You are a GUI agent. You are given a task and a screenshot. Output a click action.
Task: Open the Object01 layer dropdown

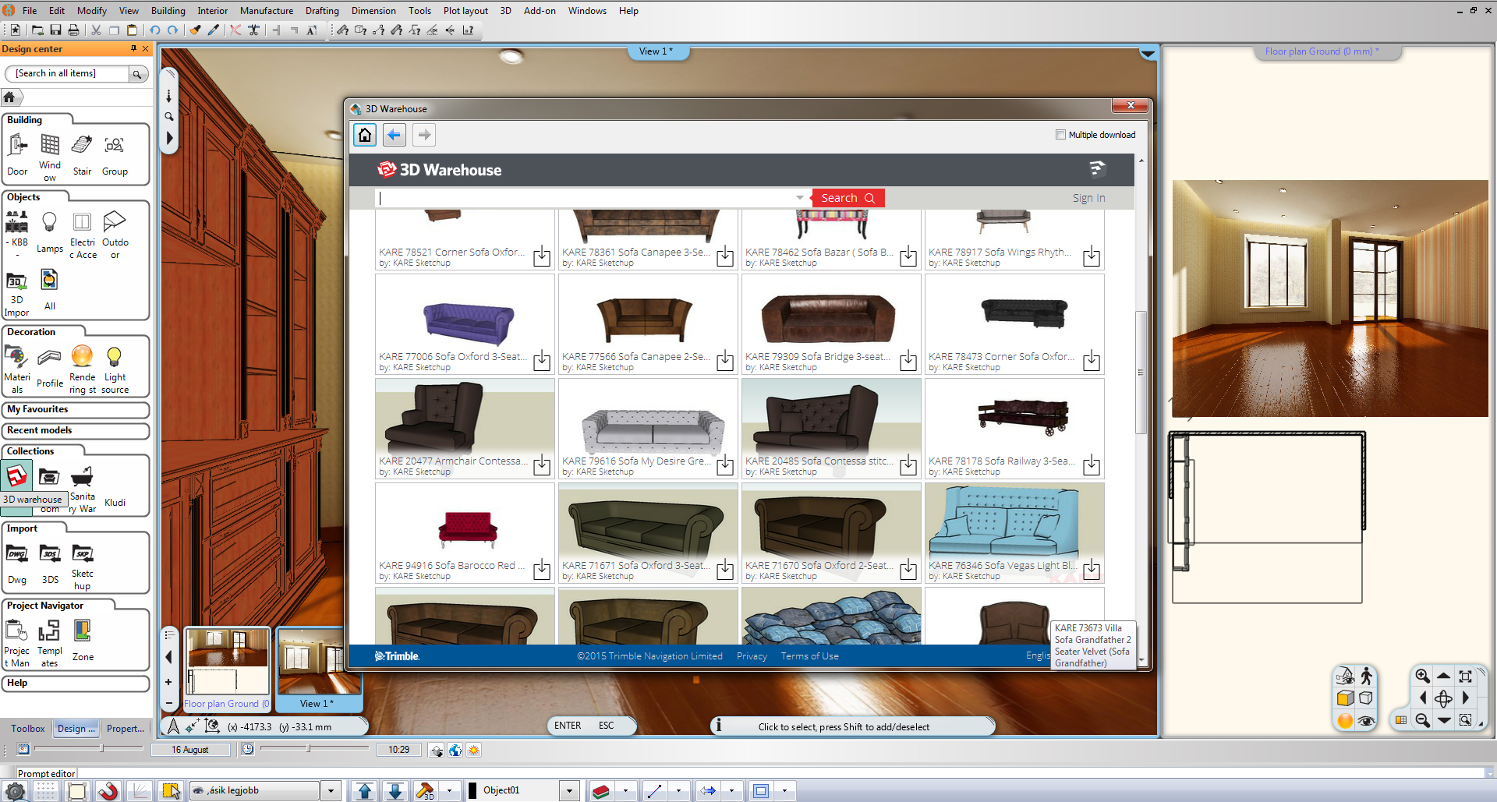click(569, 790)
